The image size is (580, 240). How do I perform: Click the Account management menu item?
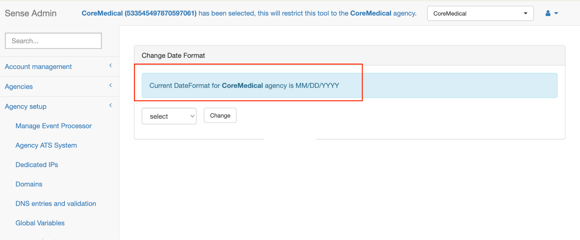(x=38, y=67)
